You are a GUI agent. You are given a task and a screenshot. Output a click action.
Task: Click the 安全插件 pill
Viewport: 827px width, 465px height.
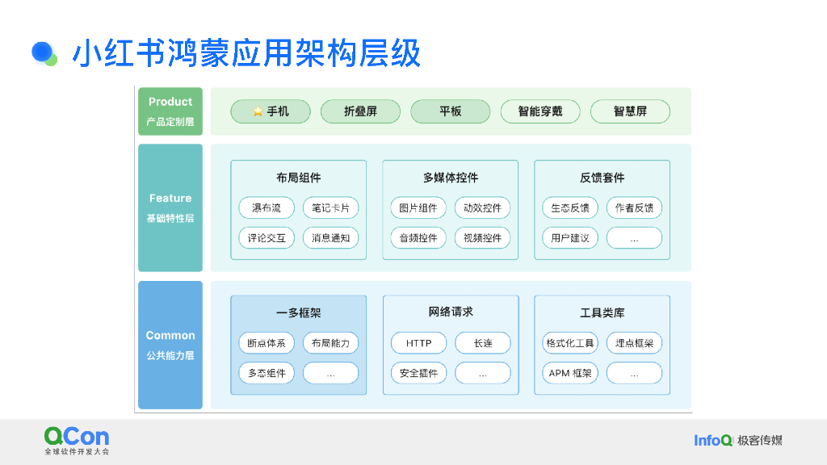[x=419, y=373]
